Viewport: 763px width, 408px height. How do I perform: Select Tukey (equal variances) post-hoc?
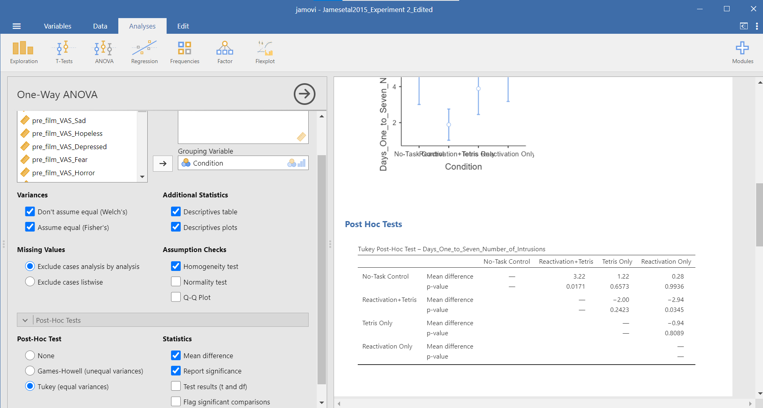[30, 386]
